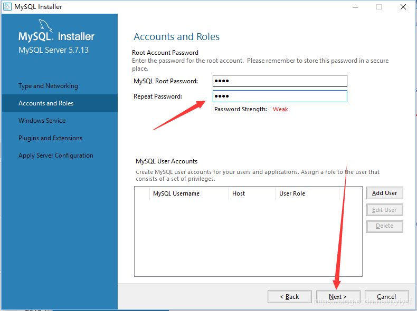Focus the MySQL Root Password field

coord(280,81)
